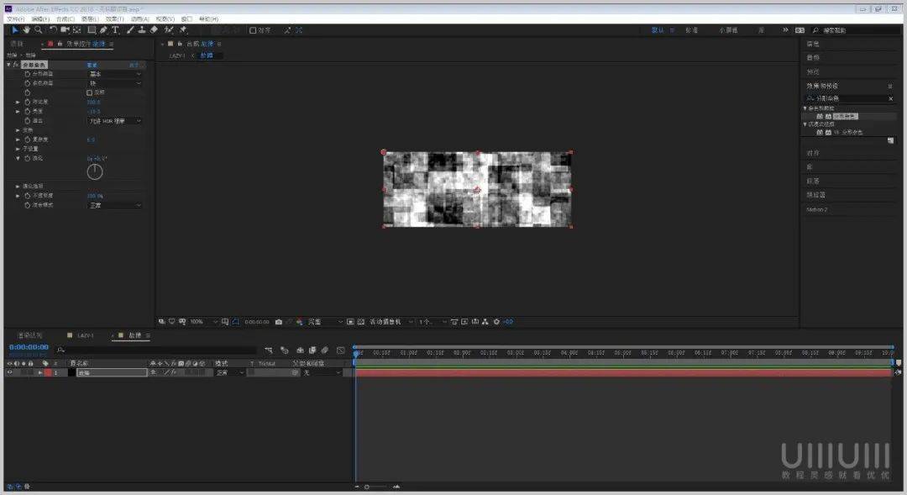Toggle the snapping checkbox in the toolbar
907x495 pixels.
click(253, 30)
